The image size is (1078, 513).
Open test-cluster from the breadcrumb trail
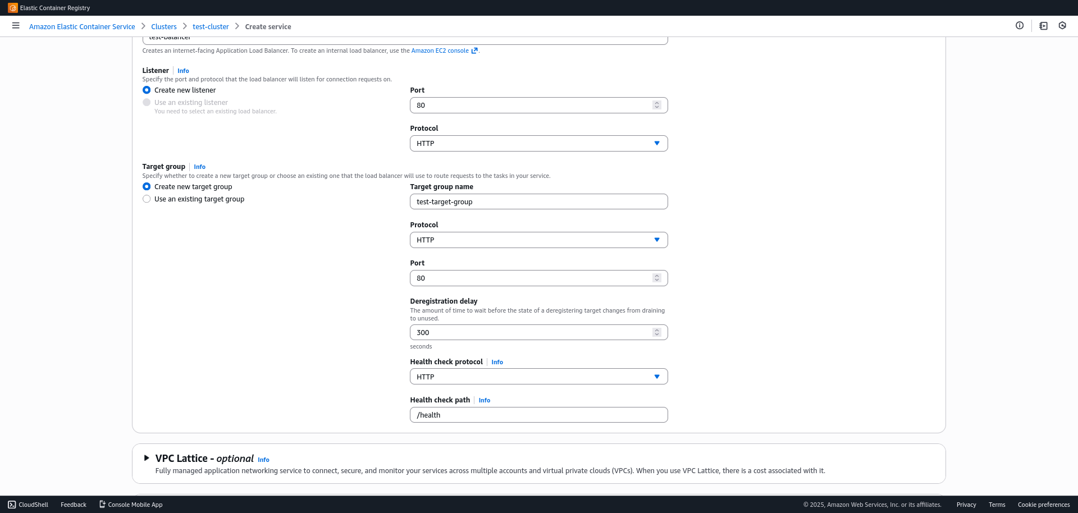(211, 26)
